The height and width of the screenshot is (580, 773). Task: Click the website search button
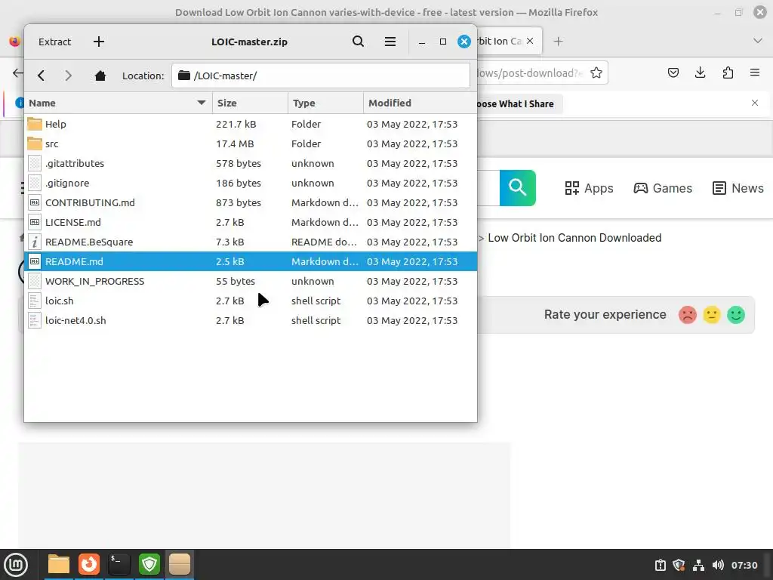point(518,188)
